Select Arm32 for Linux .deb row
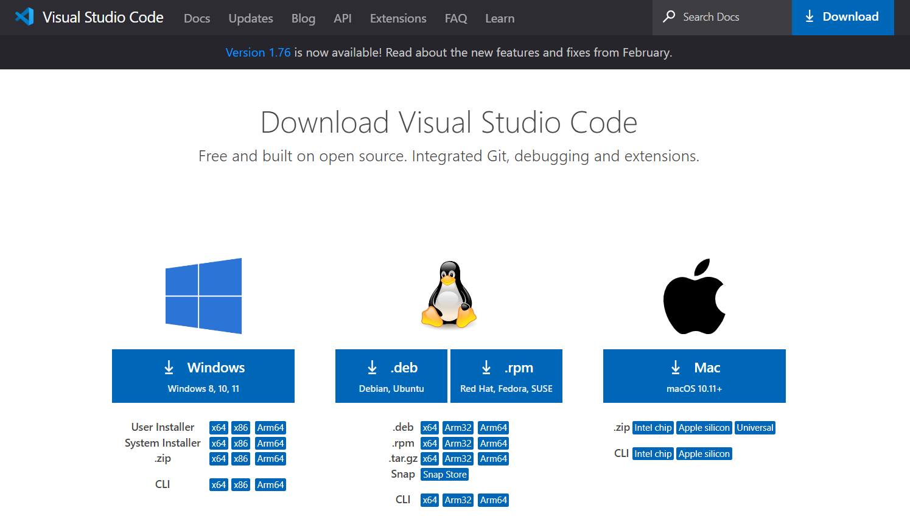Screen dimensions: 910x530 point(458,428)
